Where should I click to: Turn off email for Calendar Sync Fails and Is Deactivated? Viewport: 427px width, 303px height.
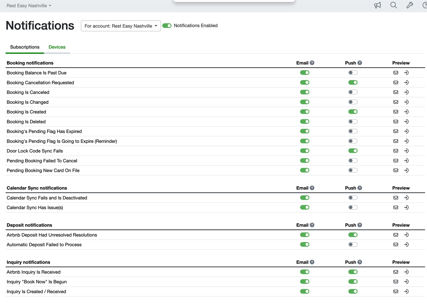(304, 198)
